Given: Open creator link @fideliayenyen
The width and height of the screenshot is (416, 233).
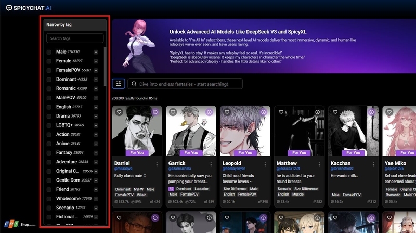Looking at the screenshot, I should point(233,169).
